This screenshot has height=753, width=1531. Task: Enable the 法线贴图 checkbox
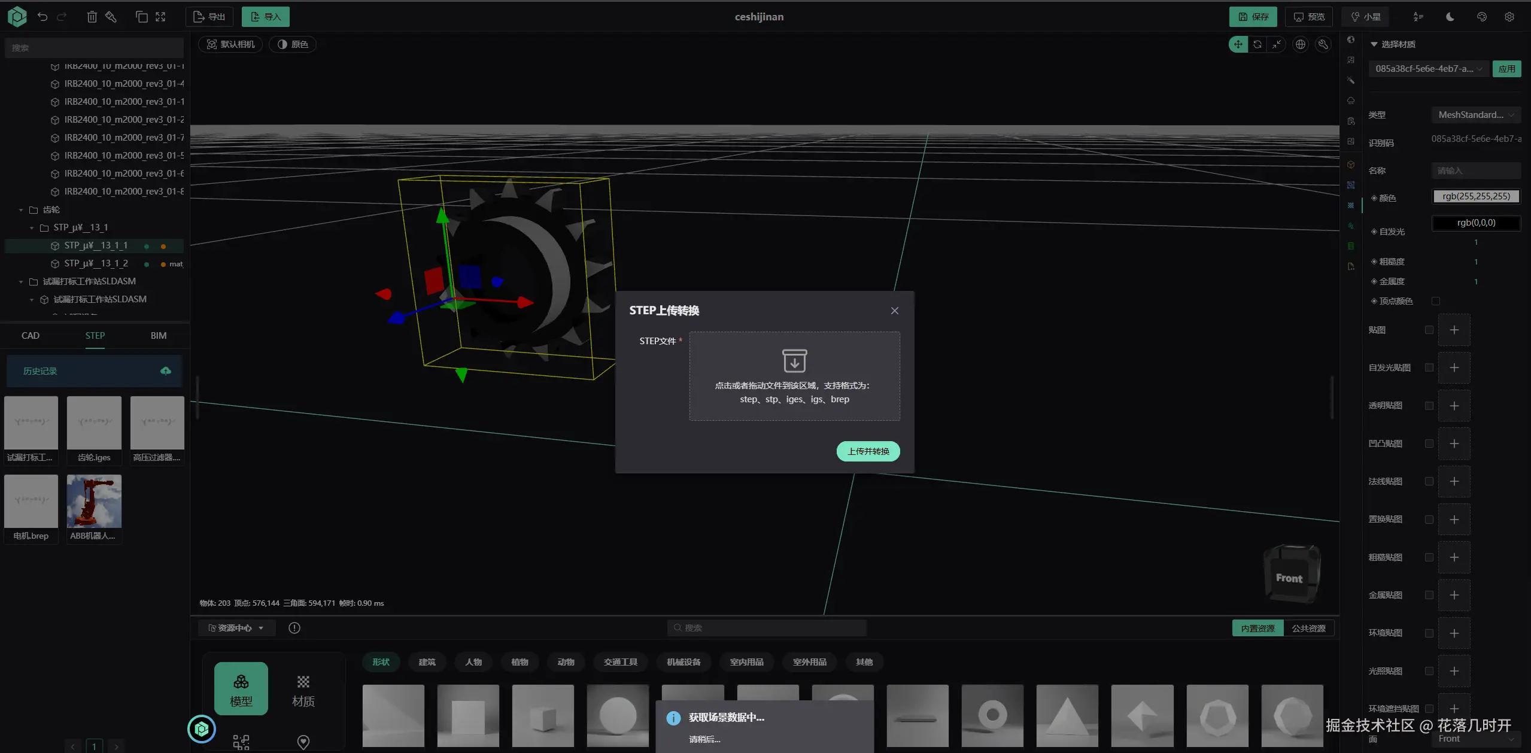pos(1429,481)
